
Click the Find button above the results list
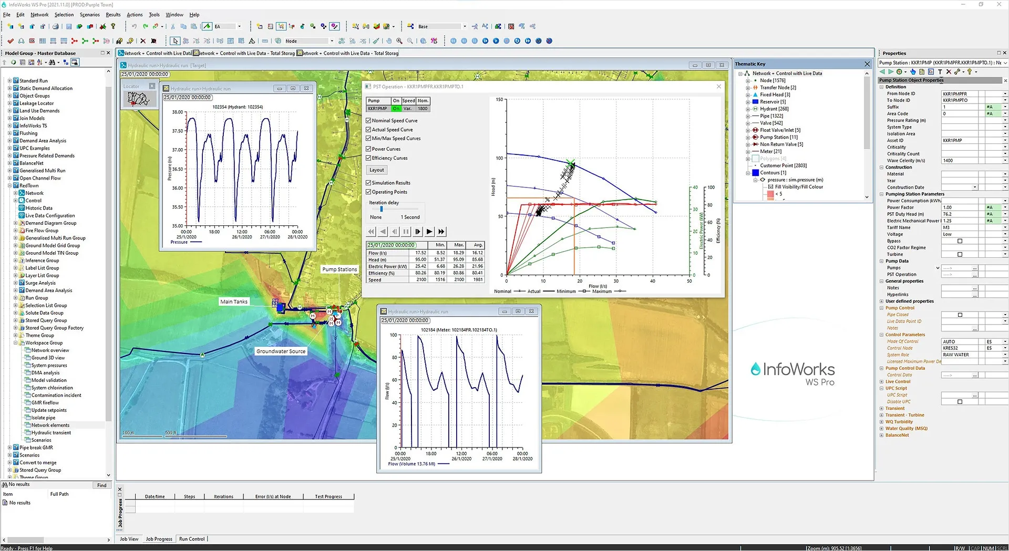101,485
